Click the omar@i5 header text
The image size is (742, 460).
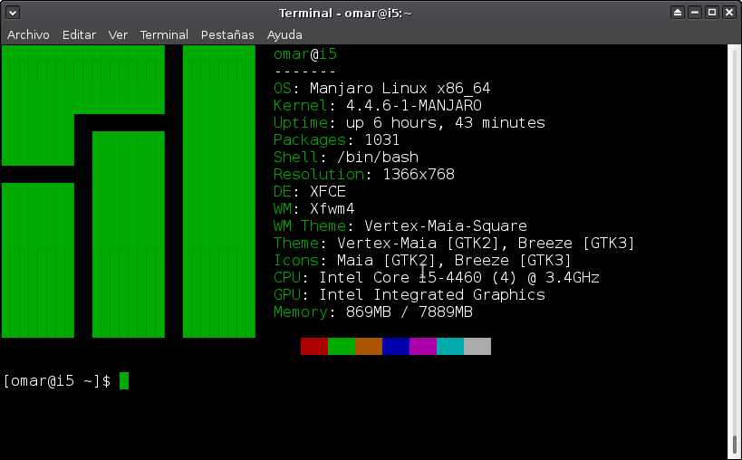305,54
